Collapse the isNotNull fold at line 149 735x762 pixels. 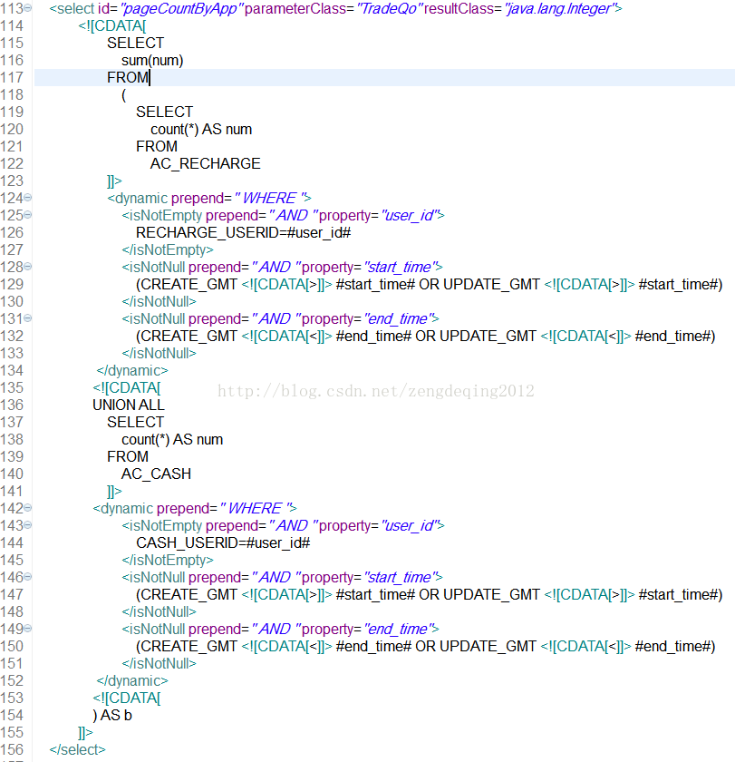tap(28, 629)
